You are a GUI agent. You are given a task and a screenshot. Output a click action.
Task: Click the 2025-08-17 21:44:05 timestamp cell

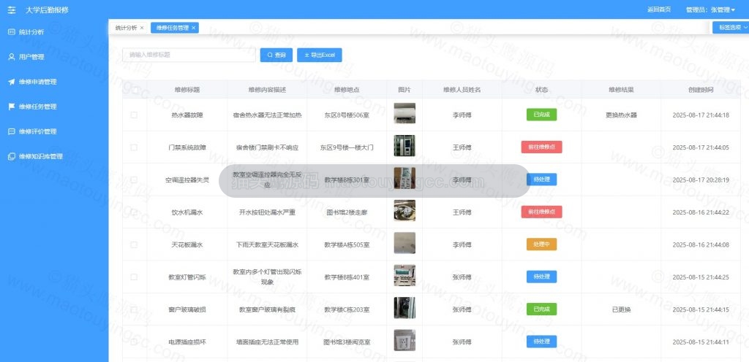coord(701,147)
